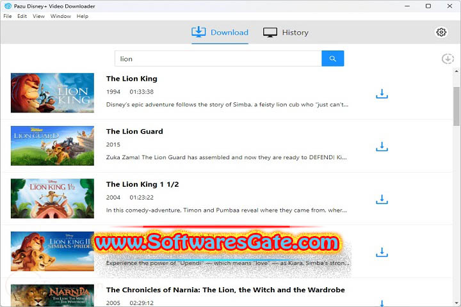Open settings gear icon

(x=441, y=32)
